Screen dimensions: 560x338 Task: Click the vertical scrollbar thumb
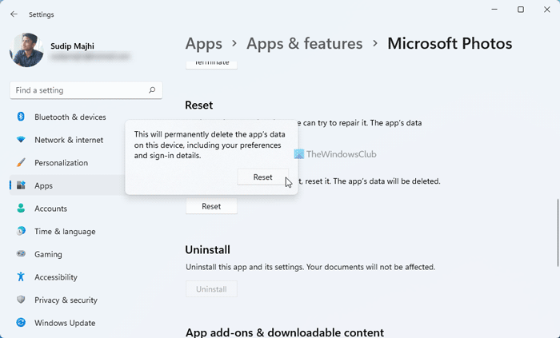pyautogui.click(x=558, y=233)
